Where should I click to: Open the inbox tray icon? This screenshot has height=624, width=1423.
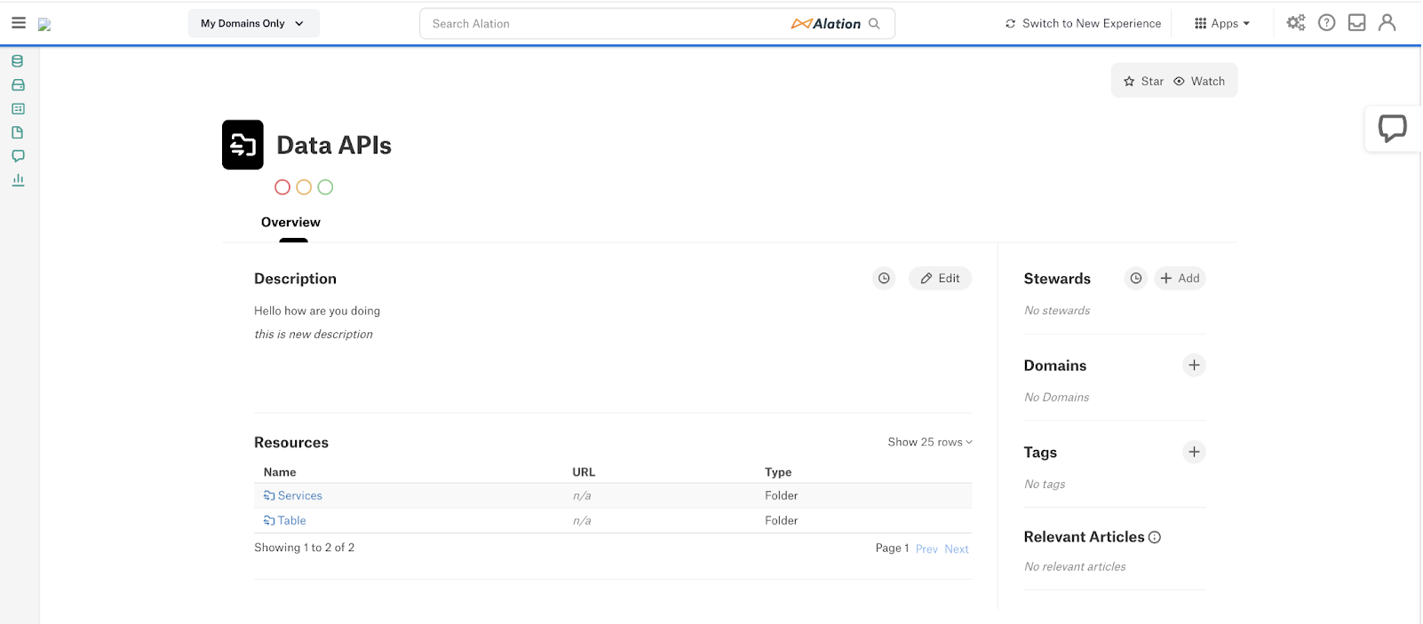(x=1356, y=23)
